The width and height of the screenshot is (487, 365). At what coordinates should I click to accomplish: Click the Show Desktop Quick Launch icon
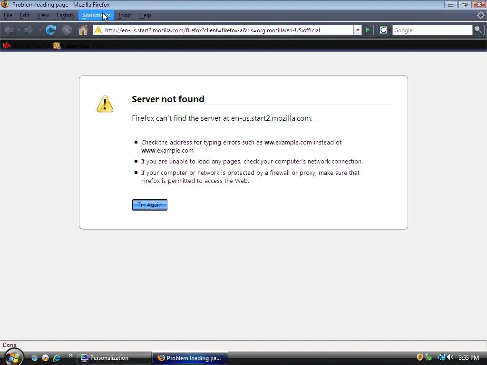[34, 358]
